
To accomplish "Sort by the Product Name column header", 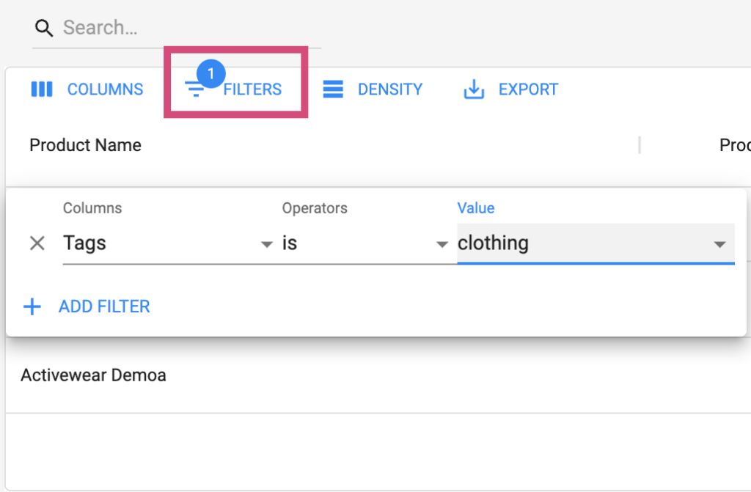I will coord(85,145).
